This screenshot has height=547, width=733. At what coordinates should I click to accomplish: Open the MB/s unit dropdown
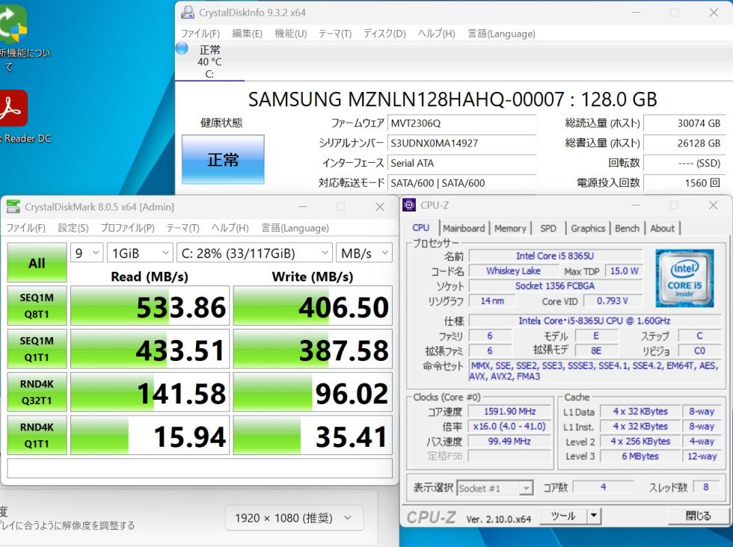pos(364,253)
